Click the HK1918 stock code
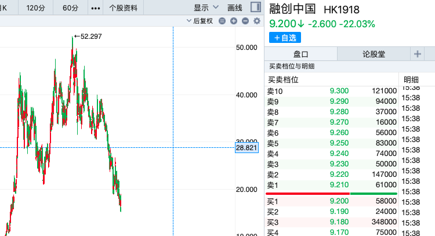 342,10
